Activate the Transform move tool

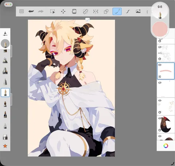click(x=63, y=12)
